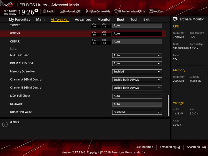This screenshot has width=208, height=156.
Task: Open Qfan Control fan icon
Action: coord(87,11)
